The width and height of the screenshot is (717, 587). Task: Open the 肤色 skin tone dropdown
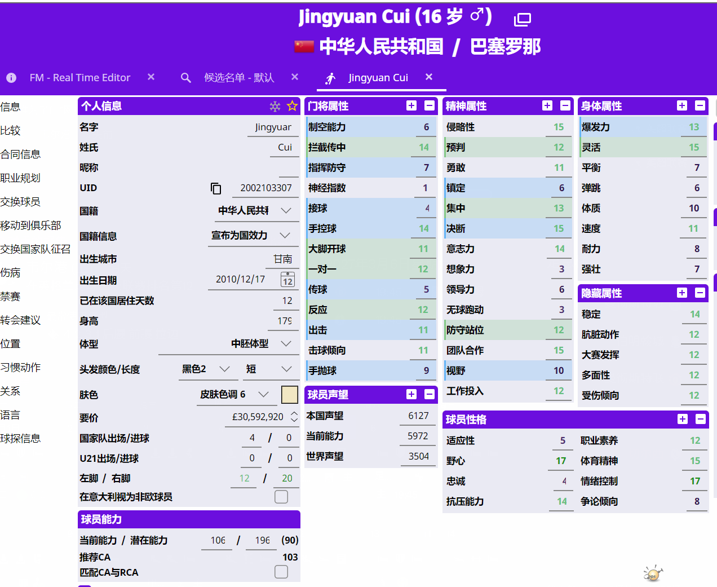click(263, 394)
